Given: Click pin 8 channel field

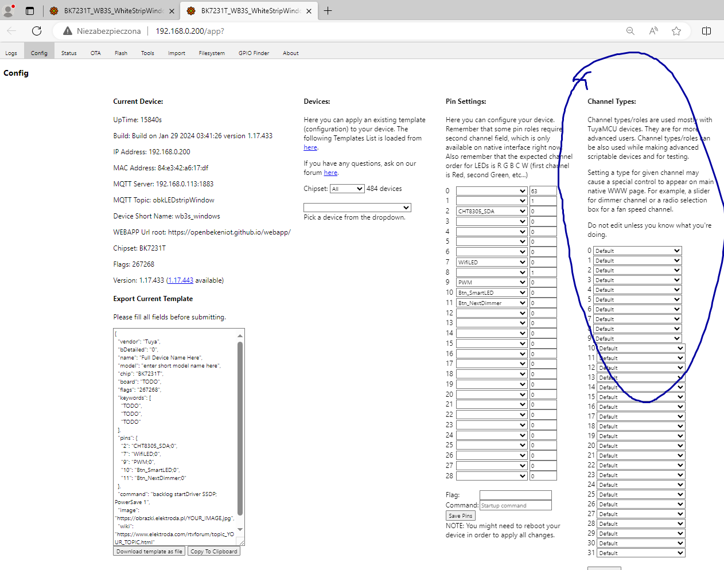Looking at the screenshot, I should click(x=543, y=272).
